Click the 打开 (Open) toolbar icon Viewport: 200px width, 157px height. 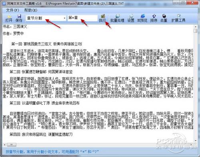pyautogui.click(x=9, y=18)
